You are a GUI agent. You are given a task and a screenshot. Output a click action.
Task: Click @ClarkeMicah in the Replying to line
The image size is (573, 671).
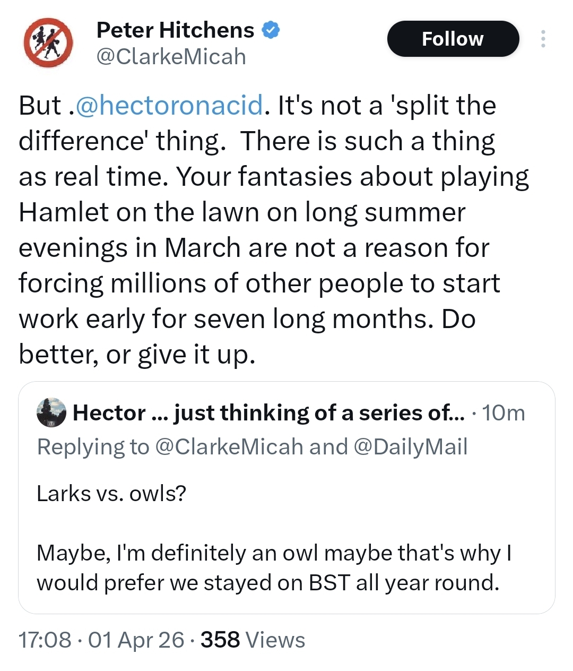tap(229, 446)
